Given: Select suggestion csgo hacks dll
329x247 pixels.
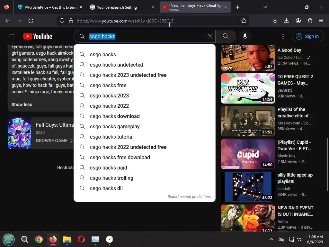Looking at the screenshot, I should coord(145,188).
